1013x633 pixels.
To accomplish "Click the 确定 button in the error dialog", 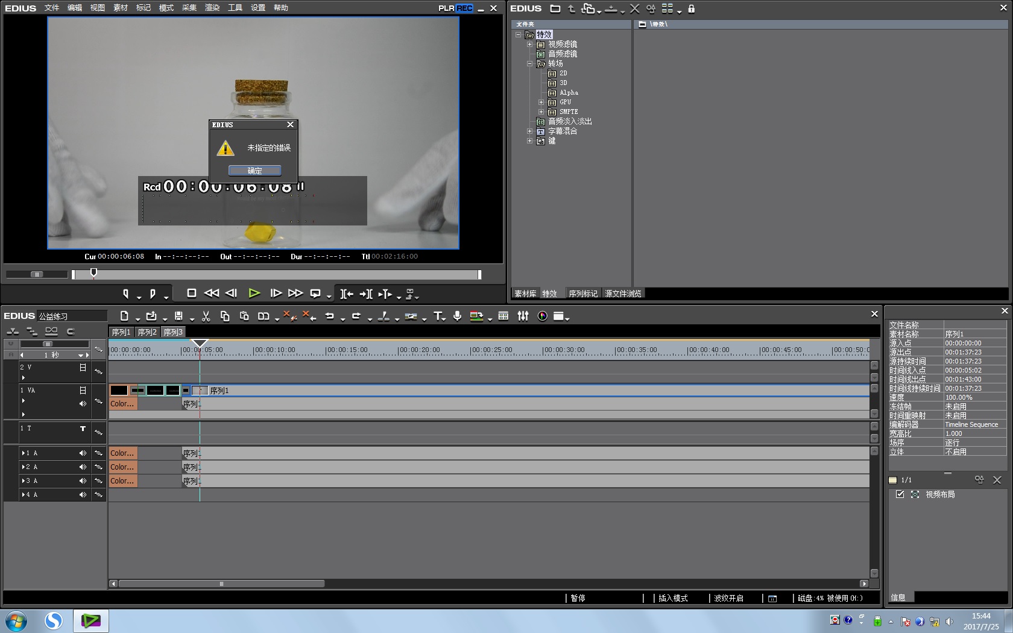I will 254,171.
